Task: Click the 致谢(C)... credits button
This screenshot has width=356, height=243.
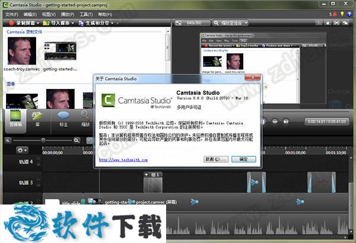Action: tap(216, 159)
